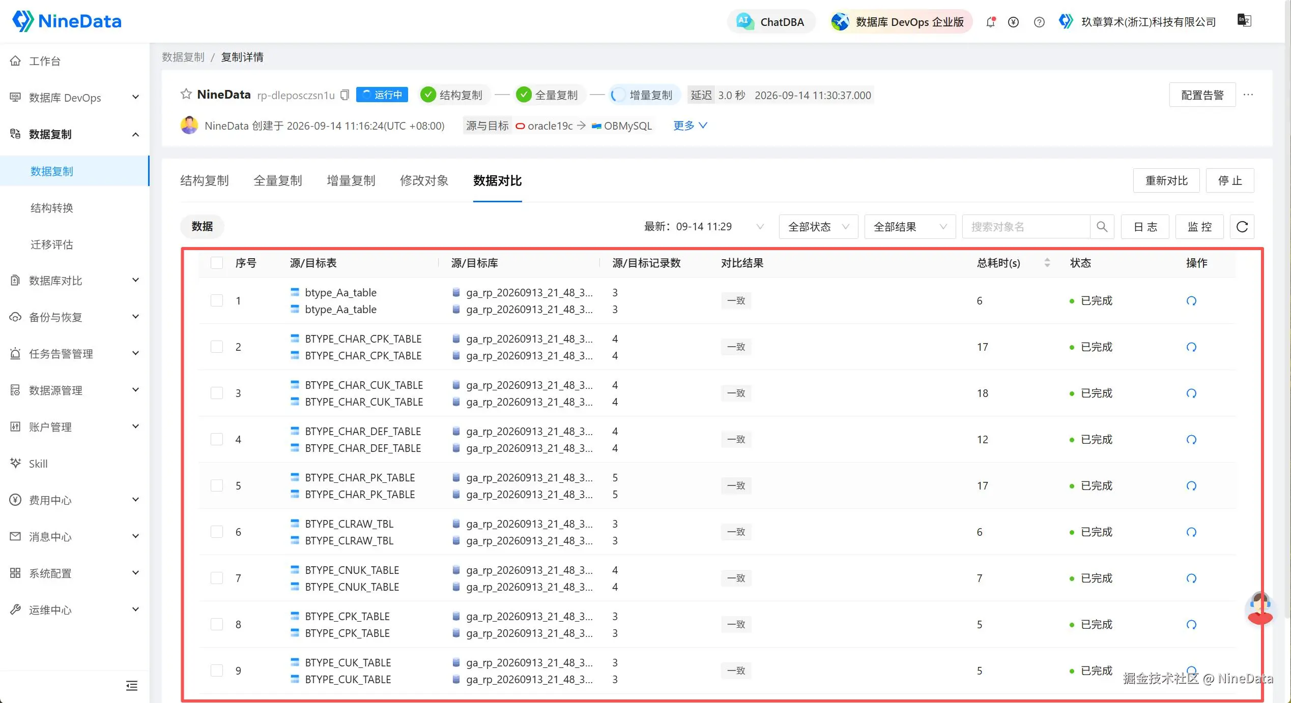This screenshot has width=1291, height=703.
Task: Click the 搜索对象名 search field
Action: [1026, 227]
